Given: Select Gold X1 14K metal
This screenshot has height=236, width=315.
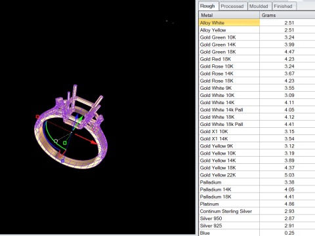Looking at the screenshot, I should [x=257, y=138].
